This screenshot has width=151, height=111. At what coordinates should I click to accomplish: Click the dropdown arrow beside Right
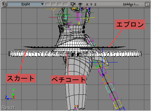coord(42,4)
